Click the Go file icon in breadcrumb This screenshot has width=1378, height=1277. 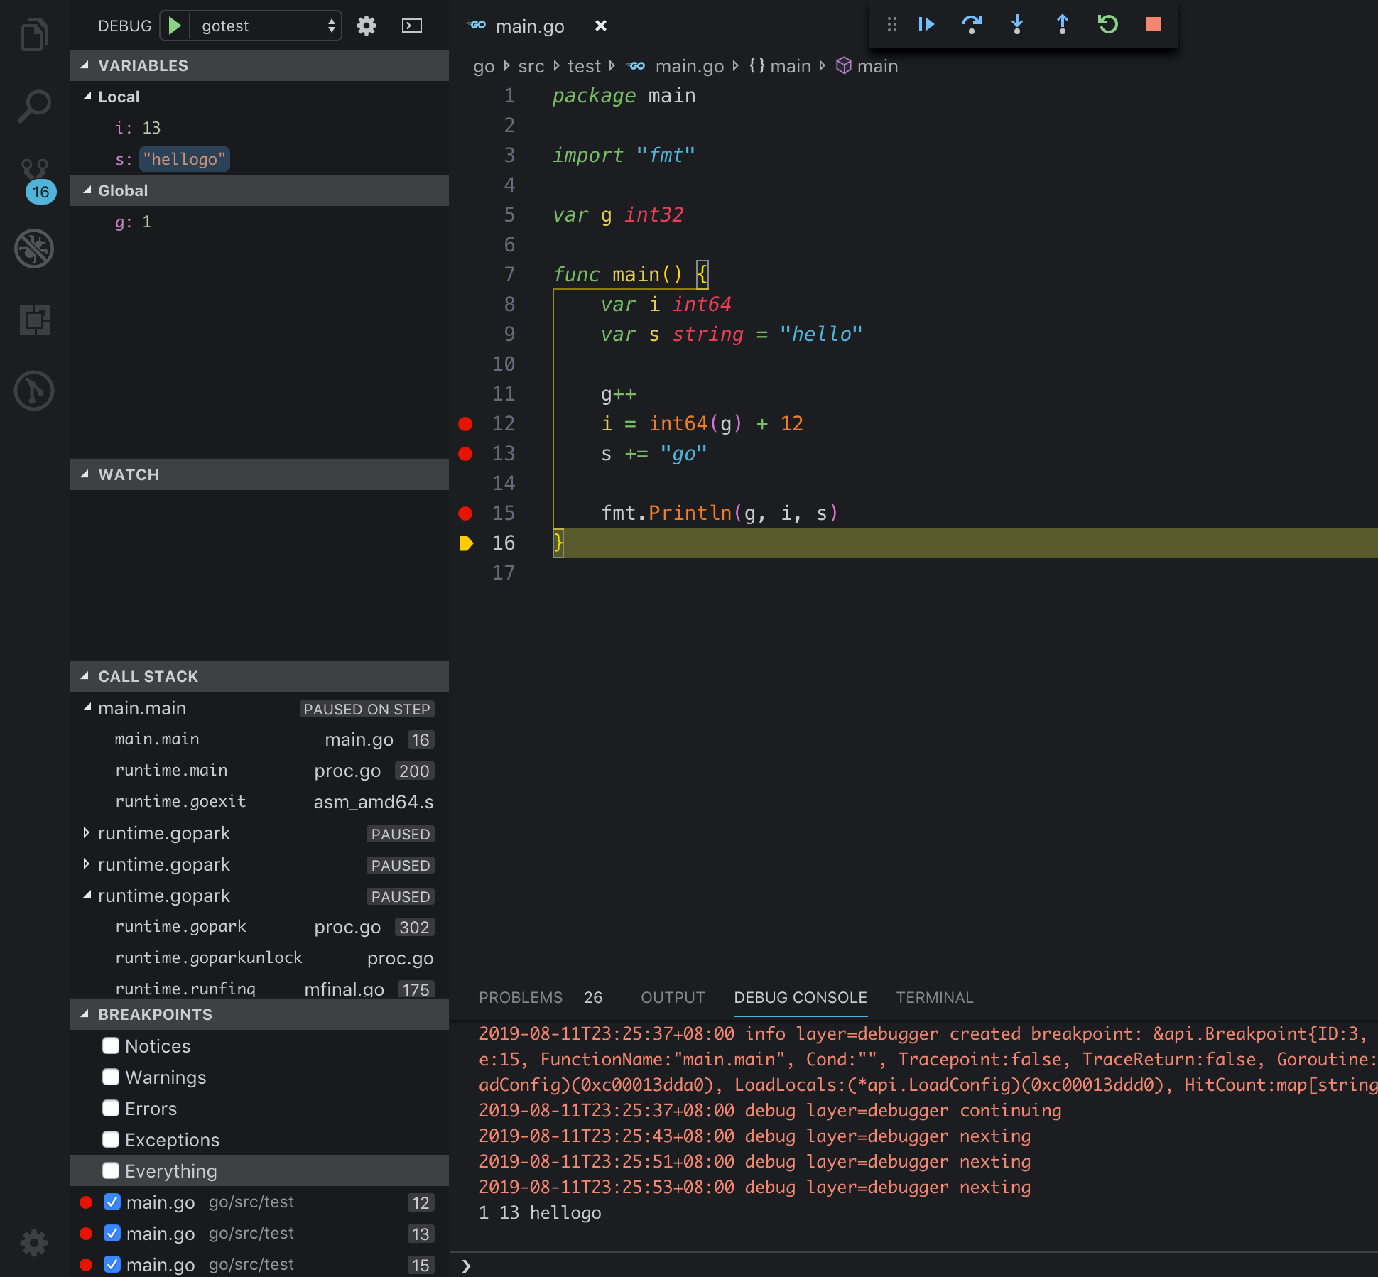pyautogui.click(x=636, y=66)
